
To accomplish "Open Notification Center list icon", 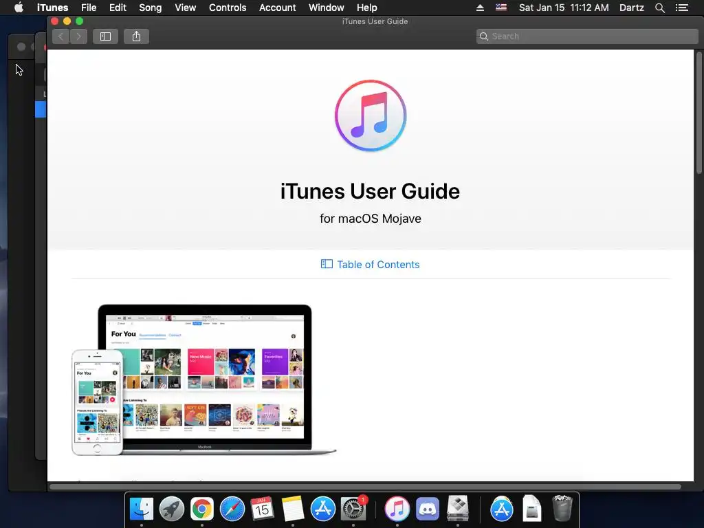I will click(x=682, y=8).
